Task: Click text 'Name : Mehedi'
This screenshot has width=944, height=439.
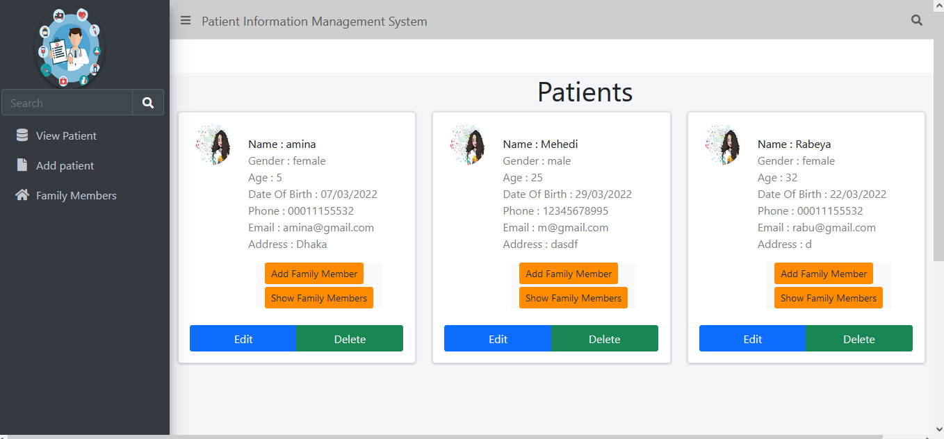Action: 540,144
